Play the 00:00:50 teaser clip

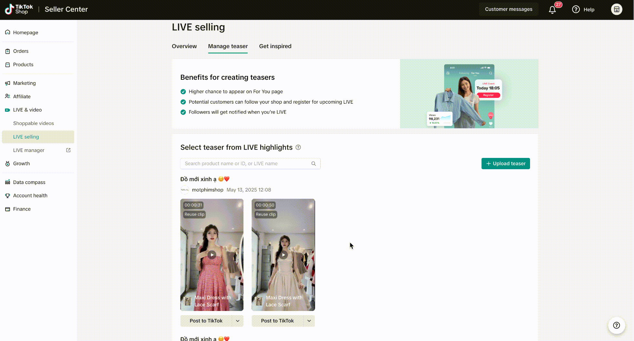tap(283, 255)
